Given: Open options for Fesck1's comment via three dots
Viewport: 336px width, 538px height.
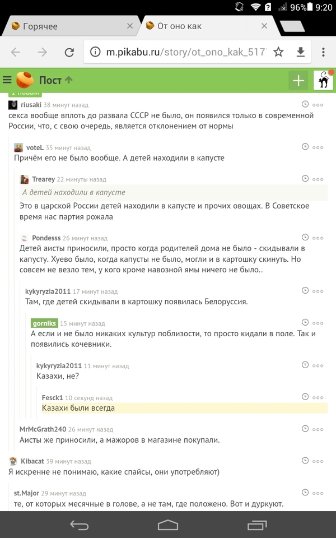Looking at the screenshot, I should (x=318, y=398).
